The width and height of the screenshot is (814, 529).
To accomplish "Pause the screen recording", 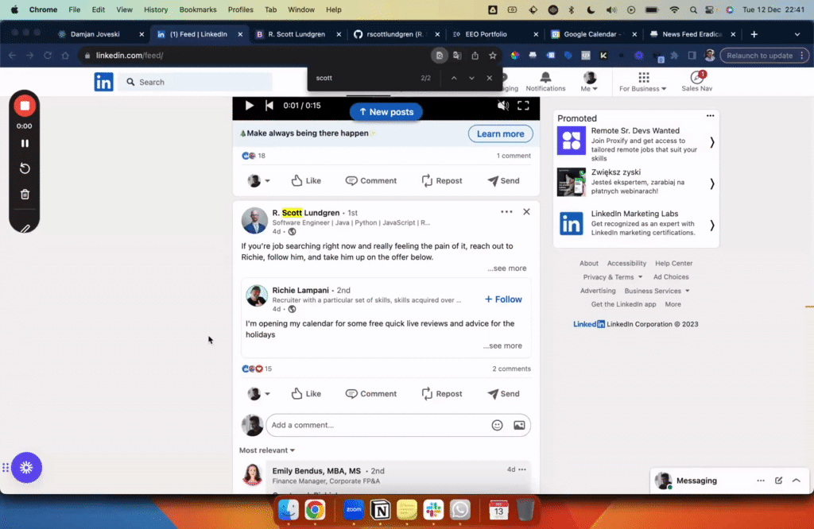I will click(25, 143).
